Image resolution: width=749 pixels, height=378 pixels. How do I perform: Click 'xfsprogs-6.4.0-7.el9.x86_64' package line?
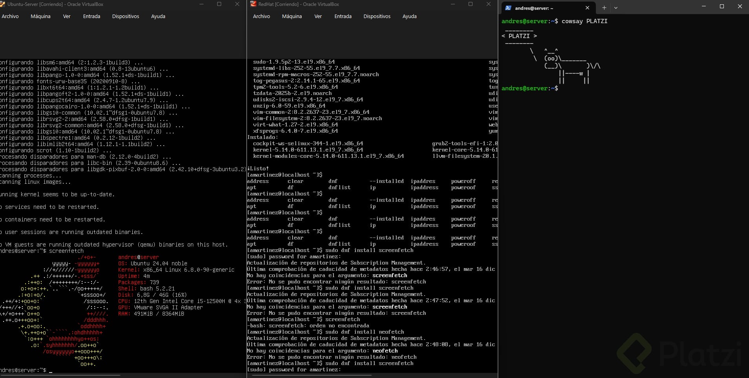(295, 131)
